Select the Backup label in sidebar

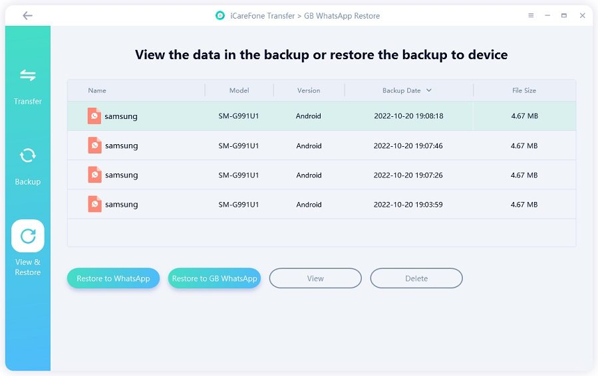click(28, 182)
